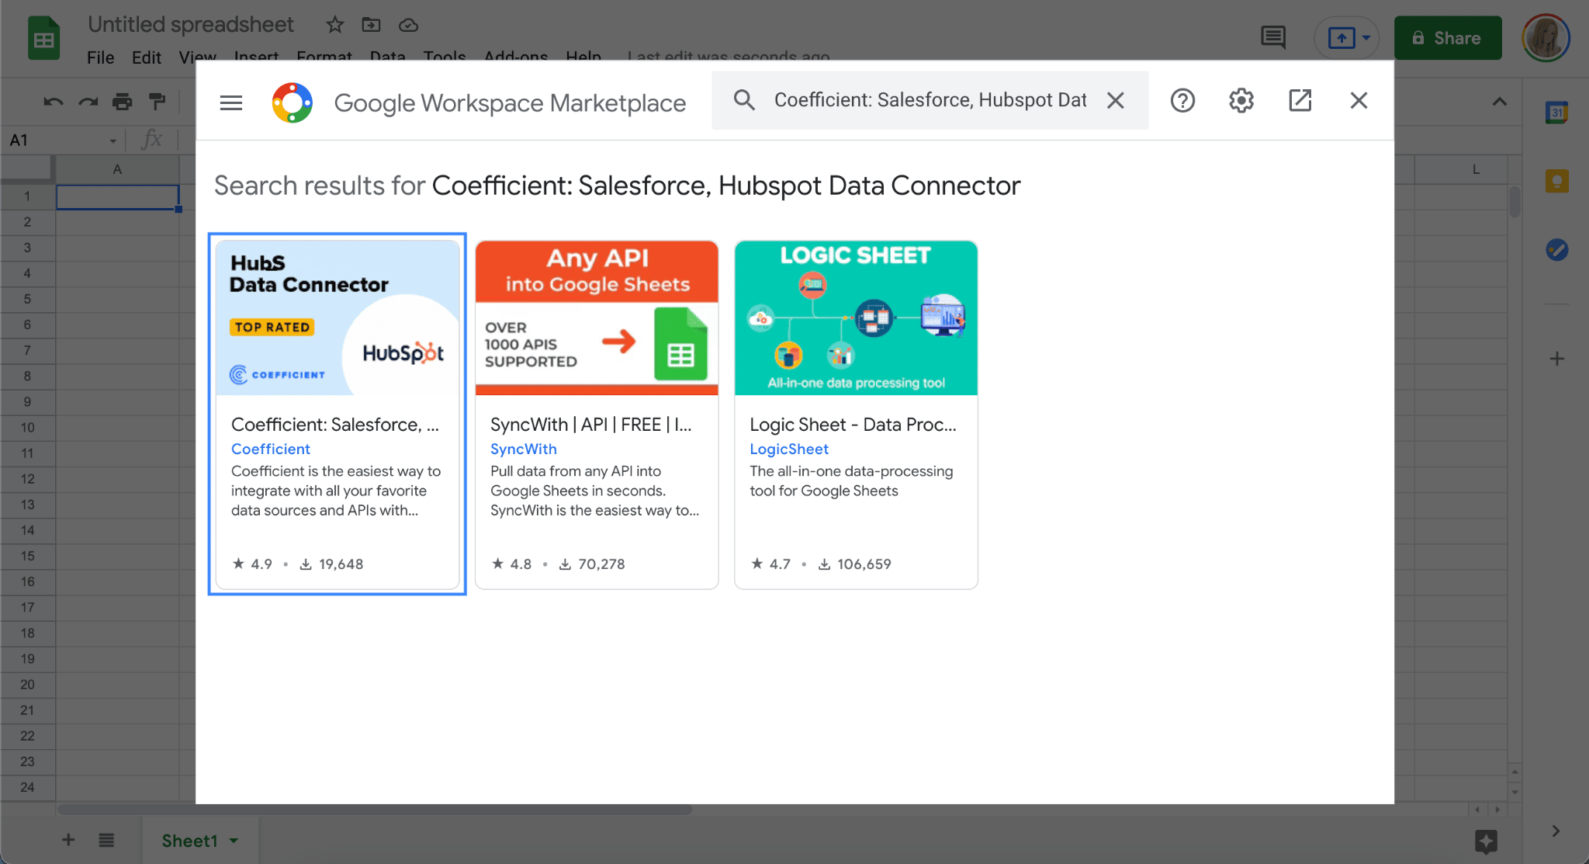Open the Sheet1 tab dropdown
1589x864 pixels.
pos(234,841)
